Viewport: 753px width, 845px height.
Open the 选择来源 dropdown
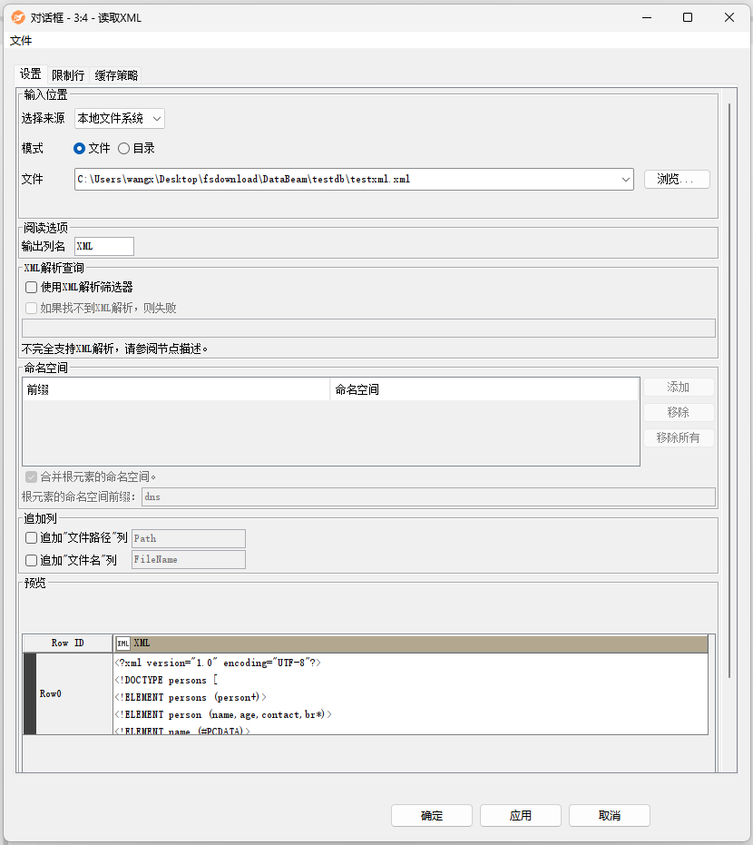pyautogui.click(x=120, y=119)
